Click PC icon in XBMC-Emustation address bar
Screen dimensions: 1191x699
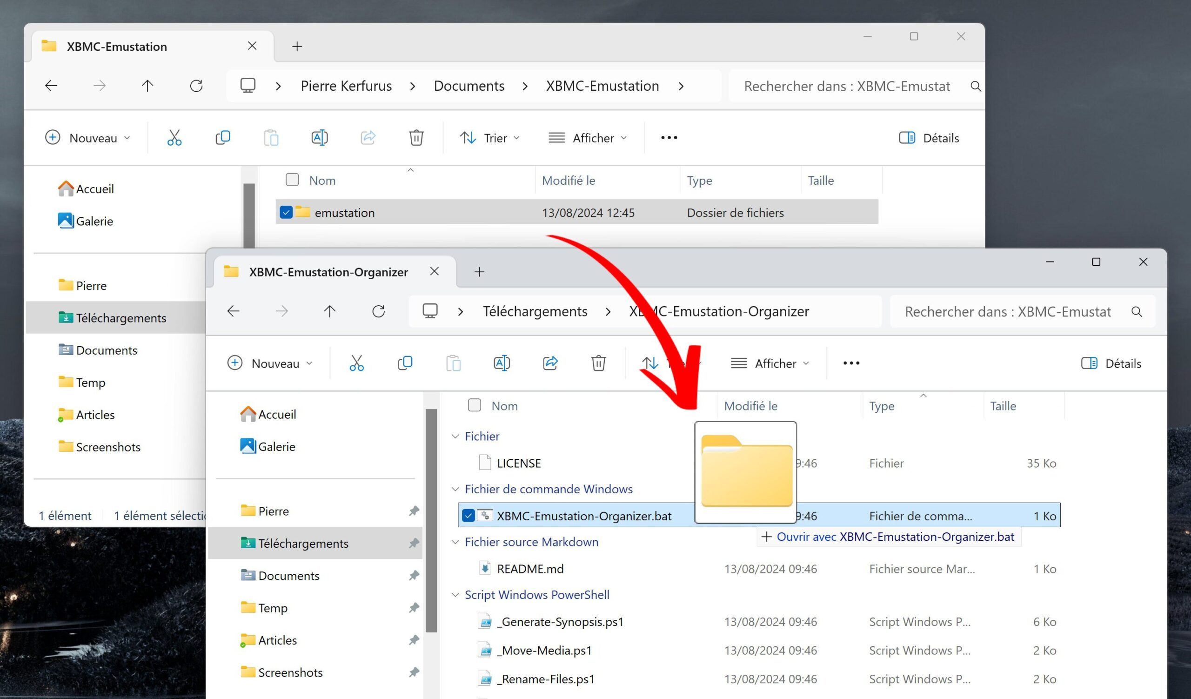click(248, 85)
